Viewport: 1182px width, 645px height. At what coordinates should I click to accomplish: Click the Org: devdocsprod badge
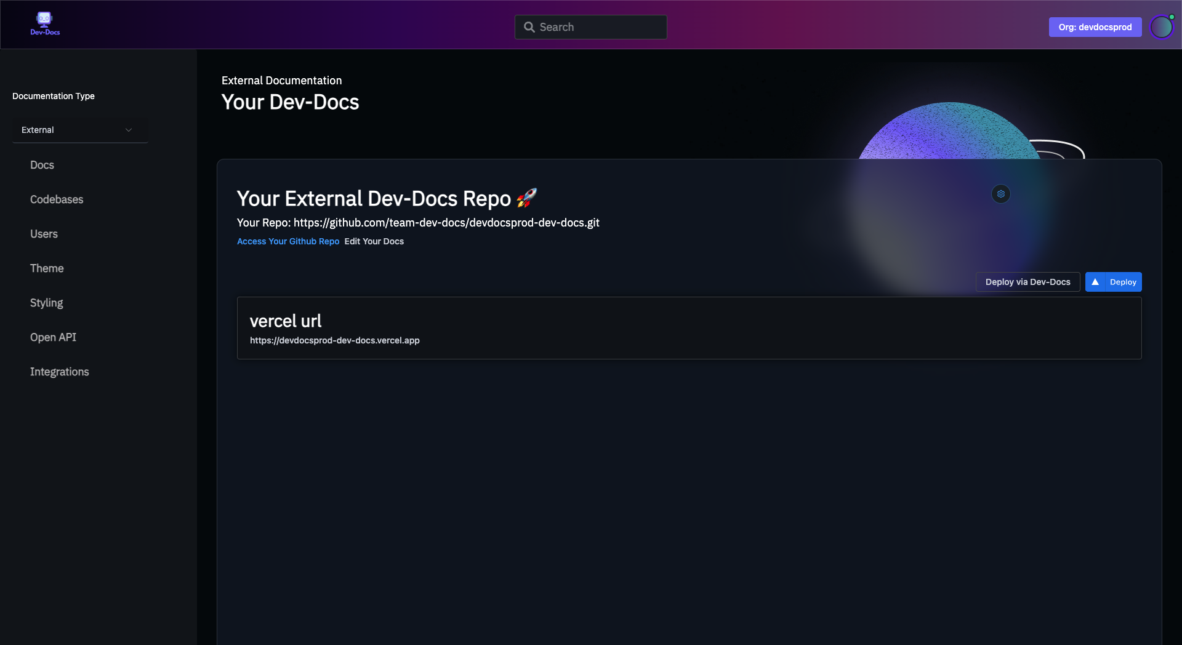(1095, 26)
